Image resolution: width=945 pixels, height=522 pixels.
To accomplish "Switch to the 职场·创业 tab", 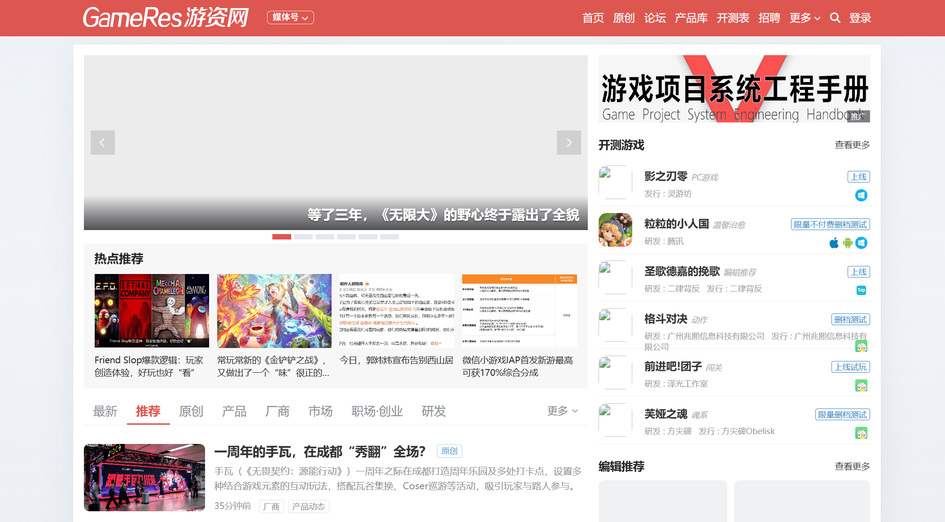I will pyautogui.click(x=377, y=411).
